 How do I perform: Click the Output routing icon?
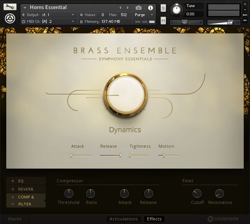[24, 15]
